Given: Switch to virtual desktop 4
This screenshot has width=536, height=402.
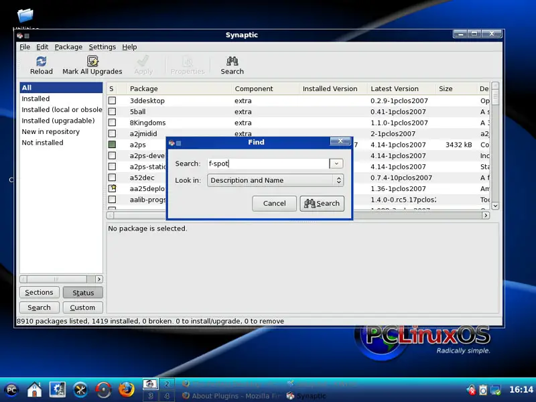Looking at the screenshot, I should 167,396.
